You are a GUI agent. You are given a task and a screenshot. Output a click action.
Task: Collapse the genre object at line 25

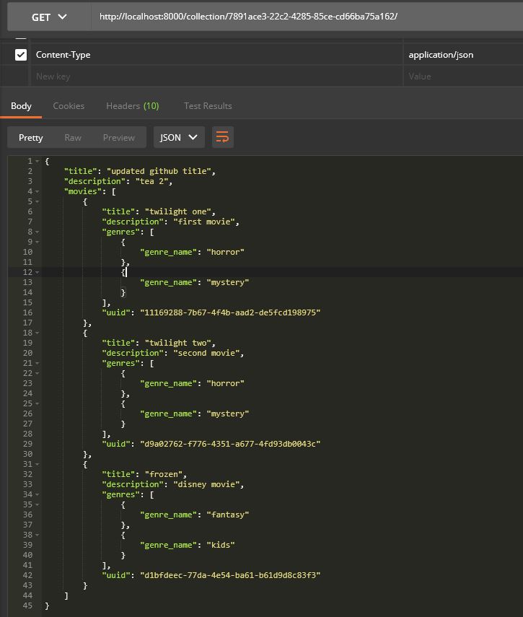pyautogui.click(x=37, y=403)
